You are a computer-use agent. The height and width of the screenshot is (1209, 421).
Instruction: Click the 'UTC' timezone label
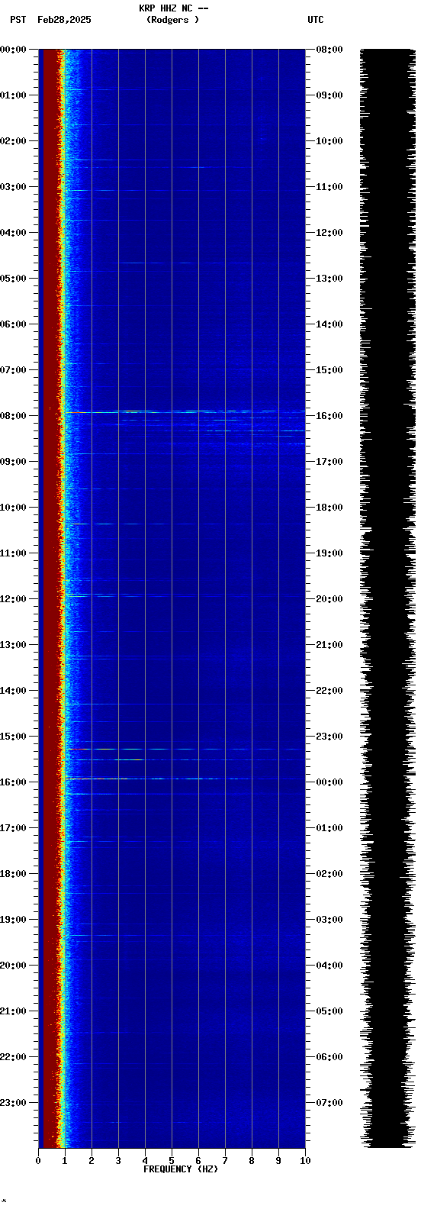point(316,20)
